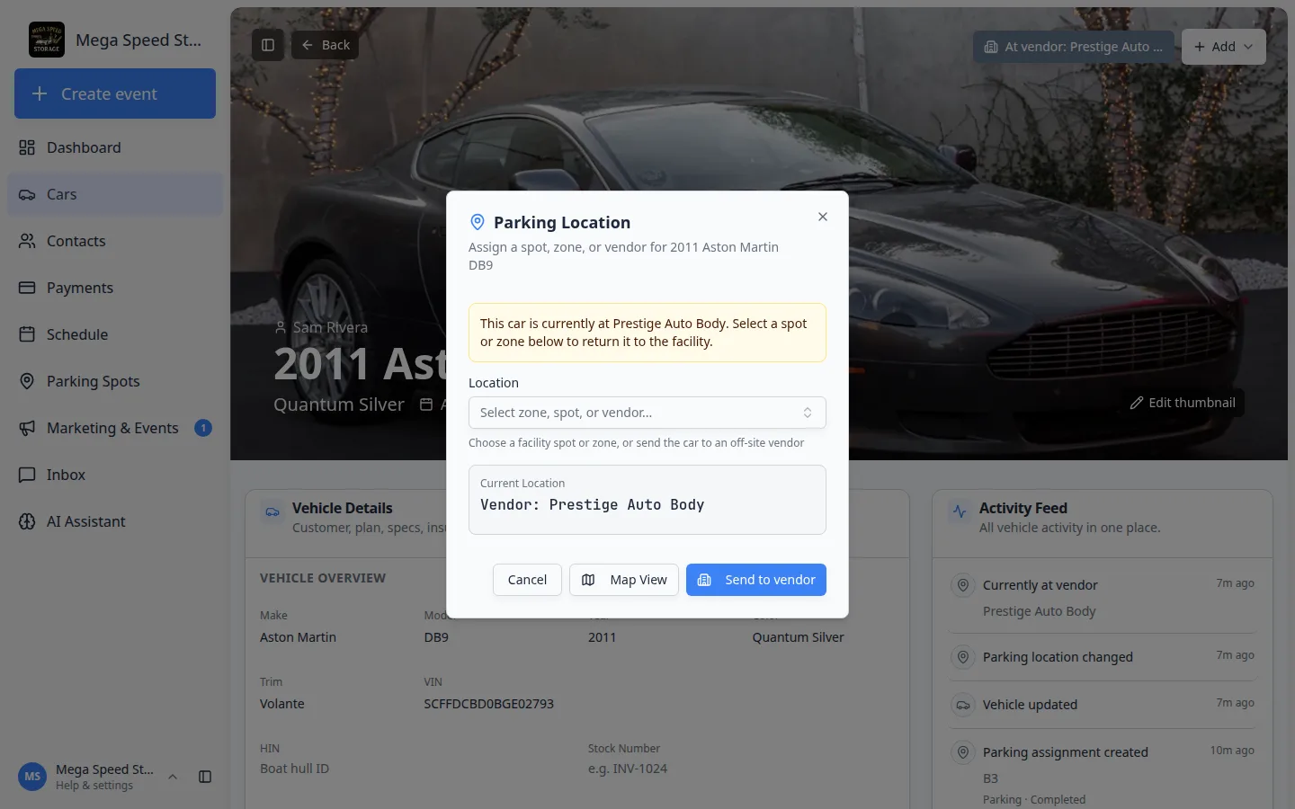Click the map pin icon beside Parking Location
The image size is (1295, 809).
point(478,222)
